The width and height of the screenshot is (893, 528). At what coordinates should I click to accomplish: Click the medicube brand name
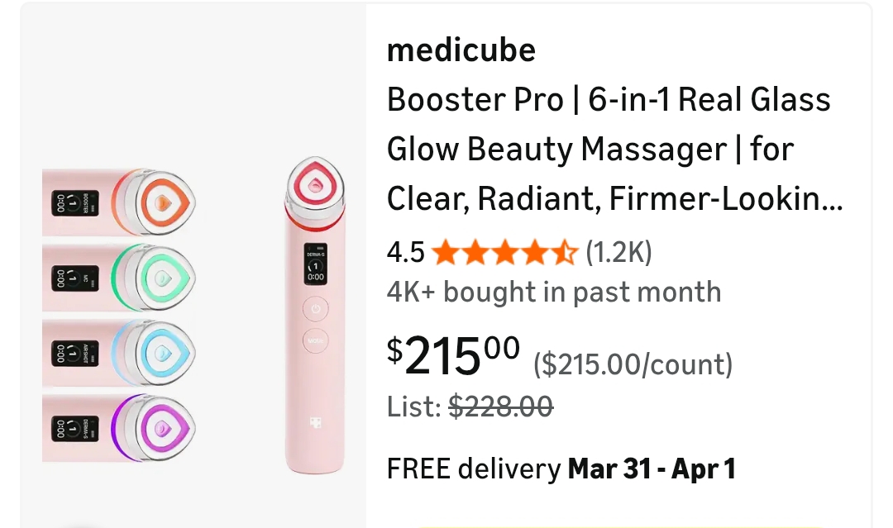click(x=461, y=51)
